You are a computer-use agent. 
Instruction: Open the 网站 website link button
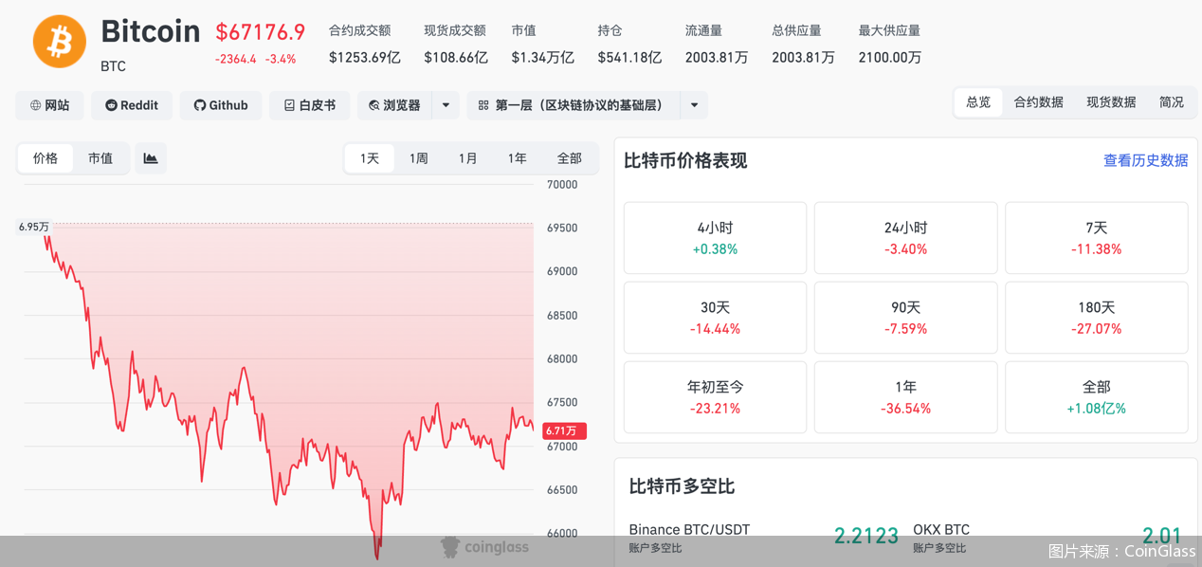[49, 105]
